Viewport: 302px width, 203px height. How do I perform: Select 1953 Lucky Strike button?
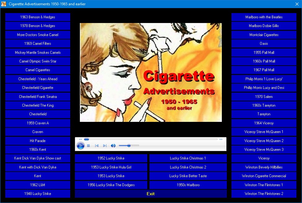tap(111, 176)
